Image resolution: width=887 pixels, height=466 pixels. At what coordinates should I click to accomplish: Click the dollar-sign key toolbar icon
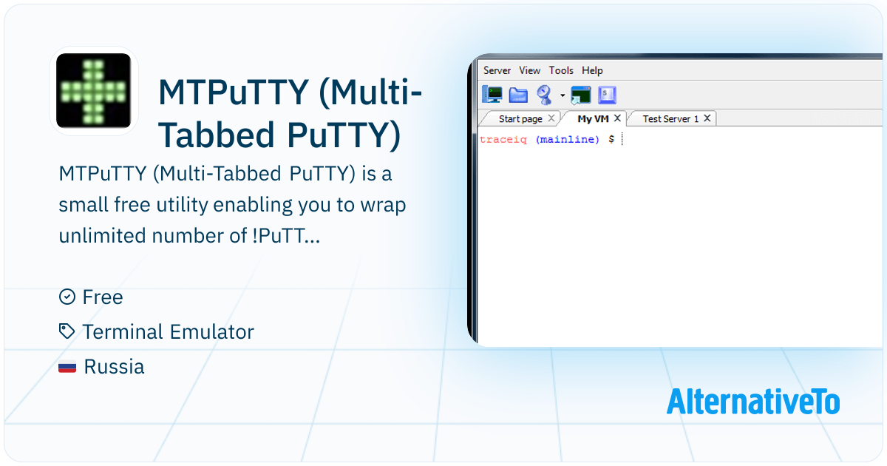(607, 95)
